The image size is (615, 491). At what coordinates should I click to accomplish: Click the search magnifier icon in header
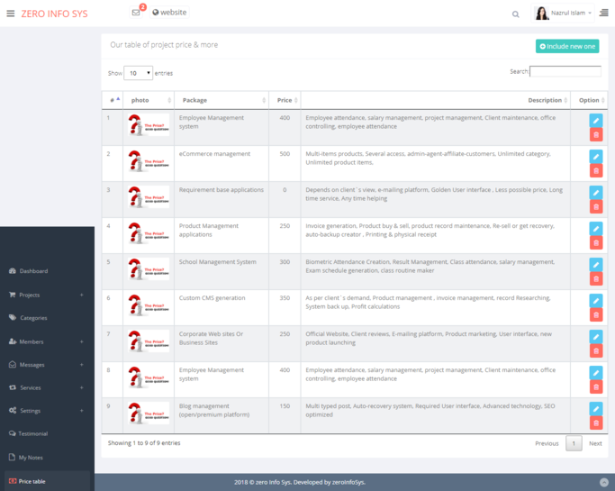pyautogui.click(x=516, y=14)
